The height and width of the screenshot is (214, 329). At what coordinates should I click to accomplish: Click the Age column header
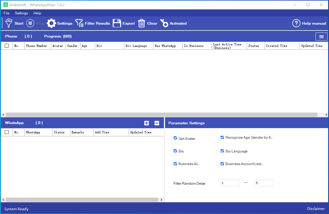88,46
